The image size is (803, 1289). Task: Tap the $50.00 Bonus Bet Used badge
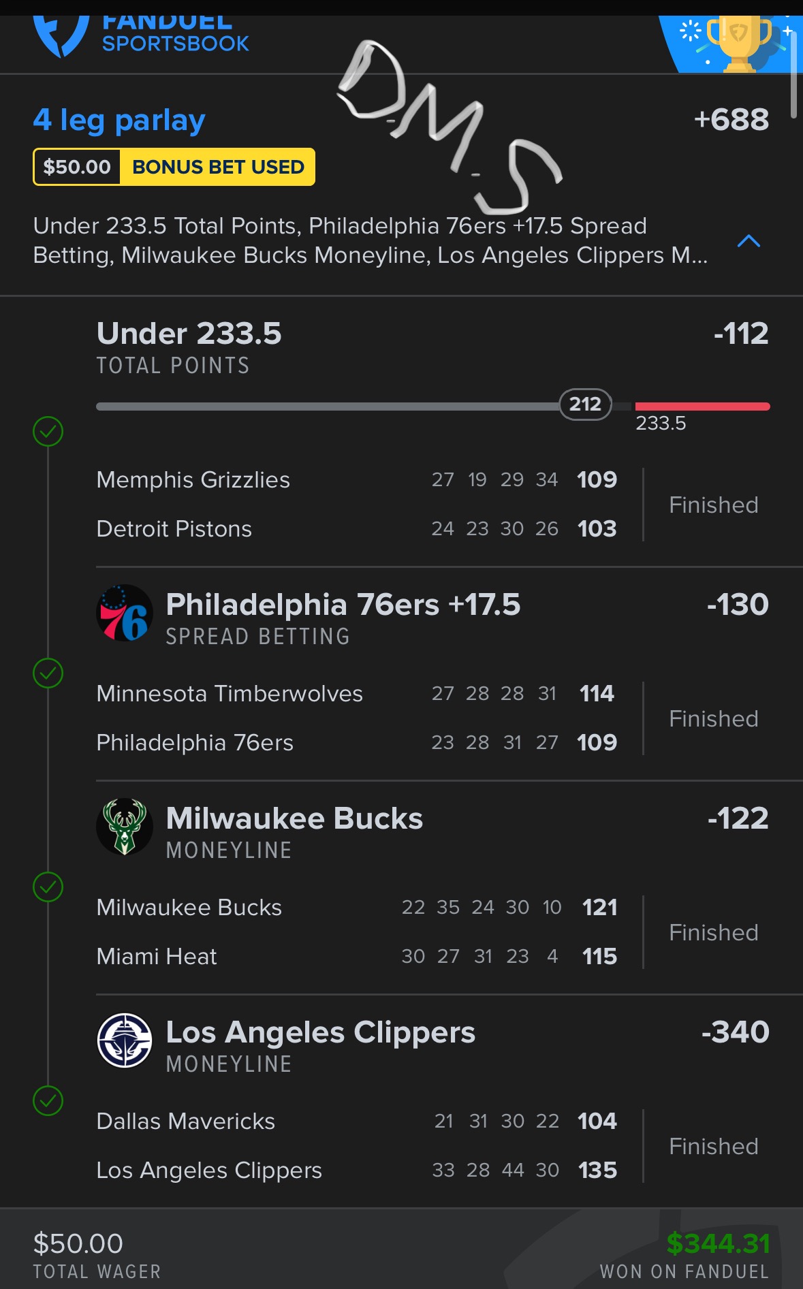pos(174,167)
